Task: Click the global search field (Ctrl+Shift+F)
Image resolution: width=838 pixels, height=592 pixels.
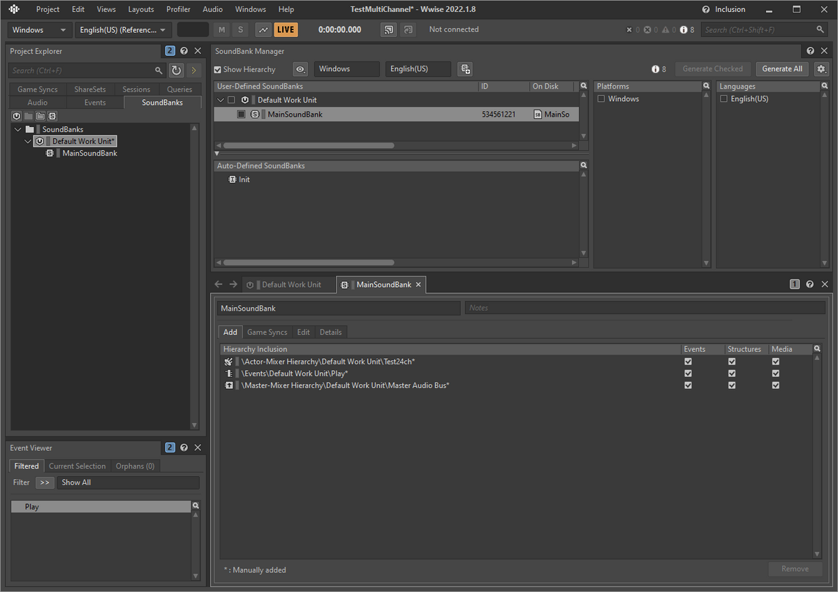Action: (x=765, y=30)
